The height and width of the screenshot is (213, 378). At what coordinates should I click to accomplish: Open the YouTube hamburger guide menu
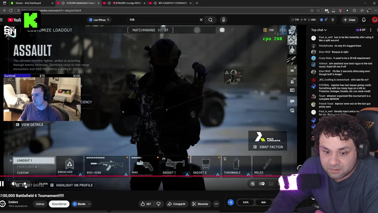pyautogui.click(x=1, y=20)
